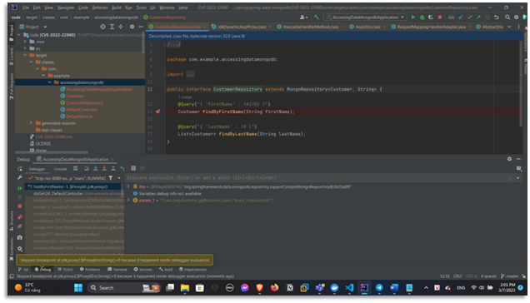
Task: Click the Get Thread Dump camera icon
Action: [x=20, y=237]
